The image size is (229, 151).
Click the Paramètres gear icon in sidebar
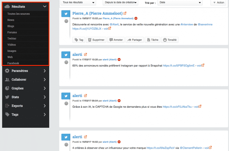(7, 71)
